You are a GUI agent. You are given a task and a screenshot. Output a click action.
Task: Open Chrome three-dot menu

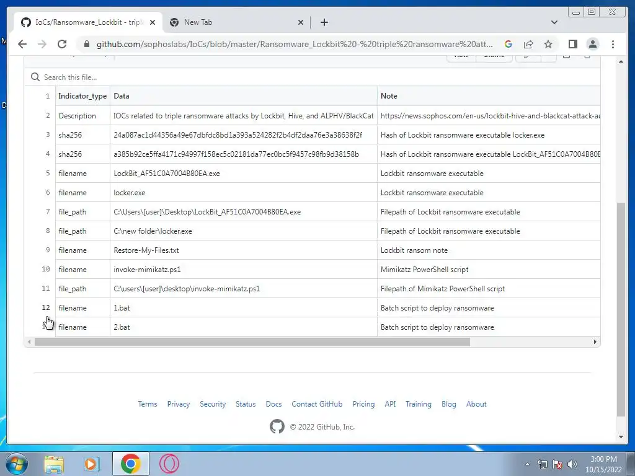613,44
